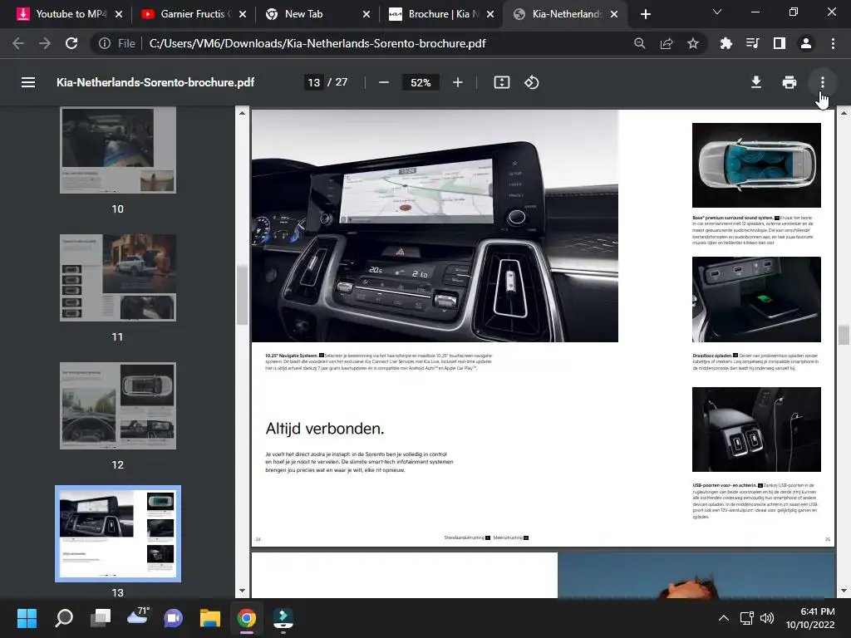
Task: Toggle the Chrome side panel
Action: pyautogui.click(x=780, y=43)
